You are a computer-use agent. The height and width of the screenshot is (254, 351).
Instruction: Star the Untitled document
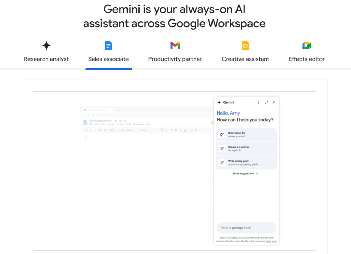point(116,121)
